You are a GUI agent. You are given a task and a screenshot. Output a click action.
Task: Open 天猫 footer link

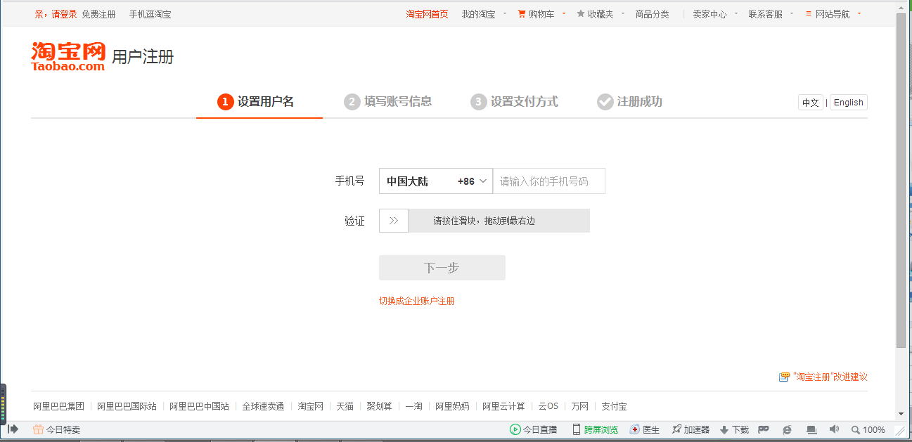click(345, 406)
